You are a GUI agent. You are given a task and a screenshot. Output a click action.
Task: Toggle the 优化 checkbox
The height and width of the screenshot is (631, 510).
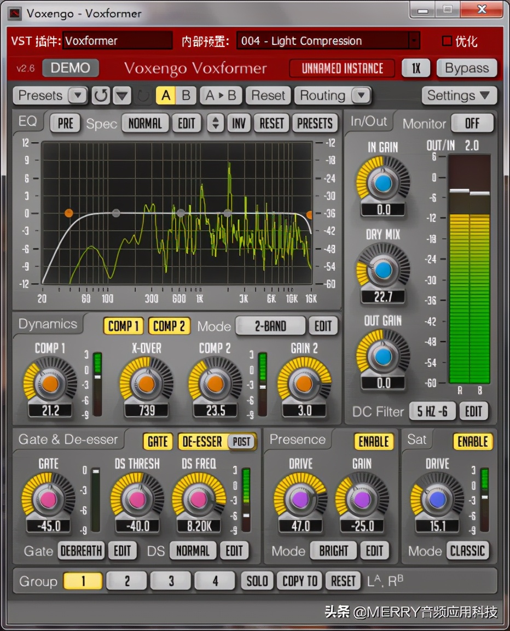447,41
